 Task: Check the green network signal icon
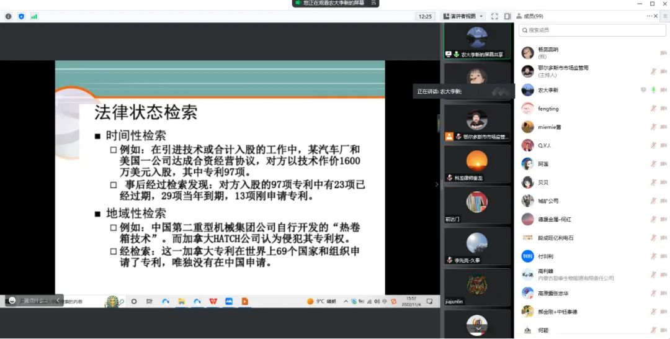point(34,16)
